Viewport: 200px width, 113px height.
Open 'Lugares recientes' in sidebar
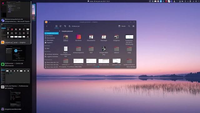52,56
